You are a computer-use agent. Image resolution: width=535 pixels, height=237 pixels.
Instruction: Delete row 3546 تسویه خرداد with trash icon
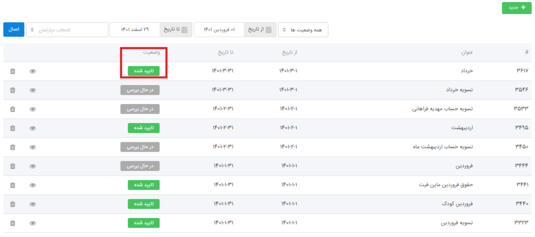(x=13, y=90)
